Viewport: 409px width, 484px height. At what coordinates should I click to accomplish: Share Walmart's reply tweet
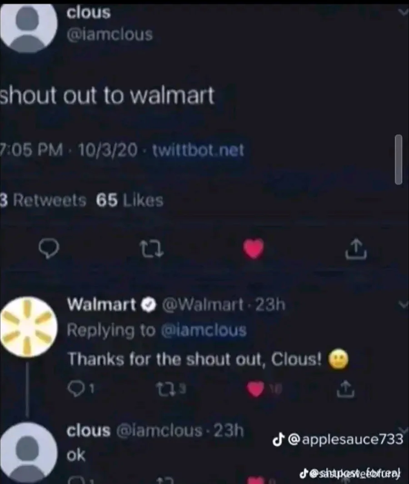tap(346, 389)
